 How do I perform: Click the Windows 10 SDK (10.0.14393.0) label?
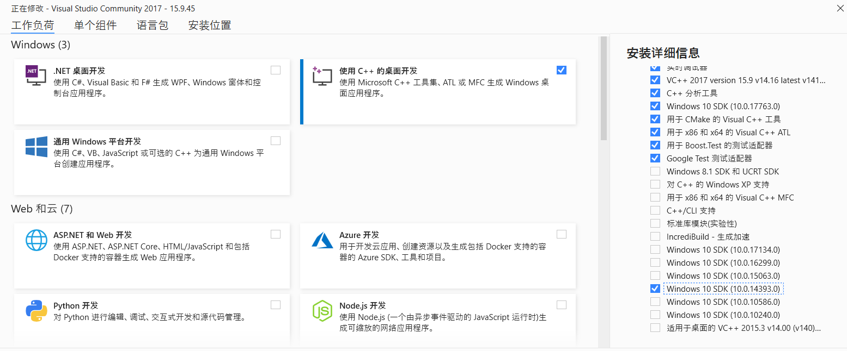(723, 289)
